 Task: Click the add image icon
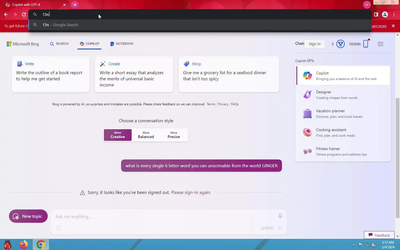click(58, 228)
